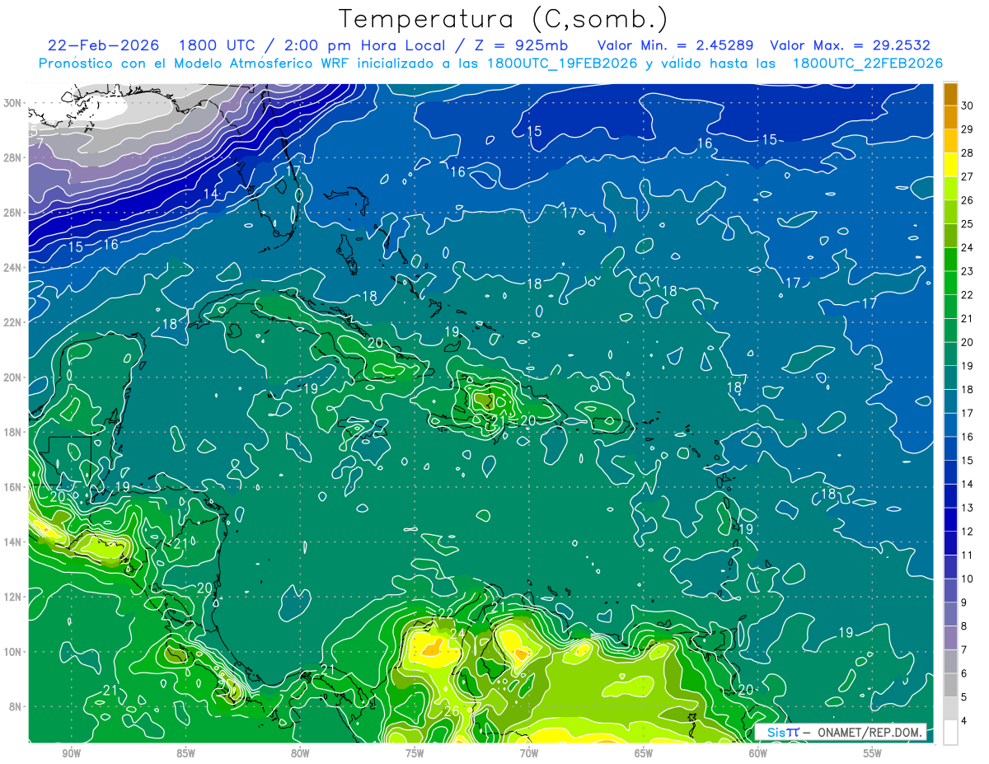Click the color scale value 28
The width and height of the screenshot is (989, 764).
[968, 152]
